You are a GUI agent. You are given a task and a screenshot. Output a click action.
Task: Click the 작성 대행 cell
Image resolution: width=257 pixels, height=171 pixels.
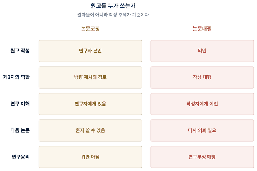click(x=202, y=77)
